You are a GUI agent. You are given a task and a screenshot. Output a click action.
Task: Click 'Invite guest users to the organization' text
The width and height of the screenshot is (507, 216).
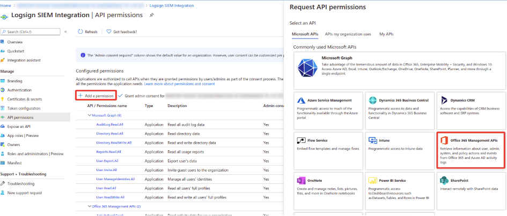[x=198, y=170]
